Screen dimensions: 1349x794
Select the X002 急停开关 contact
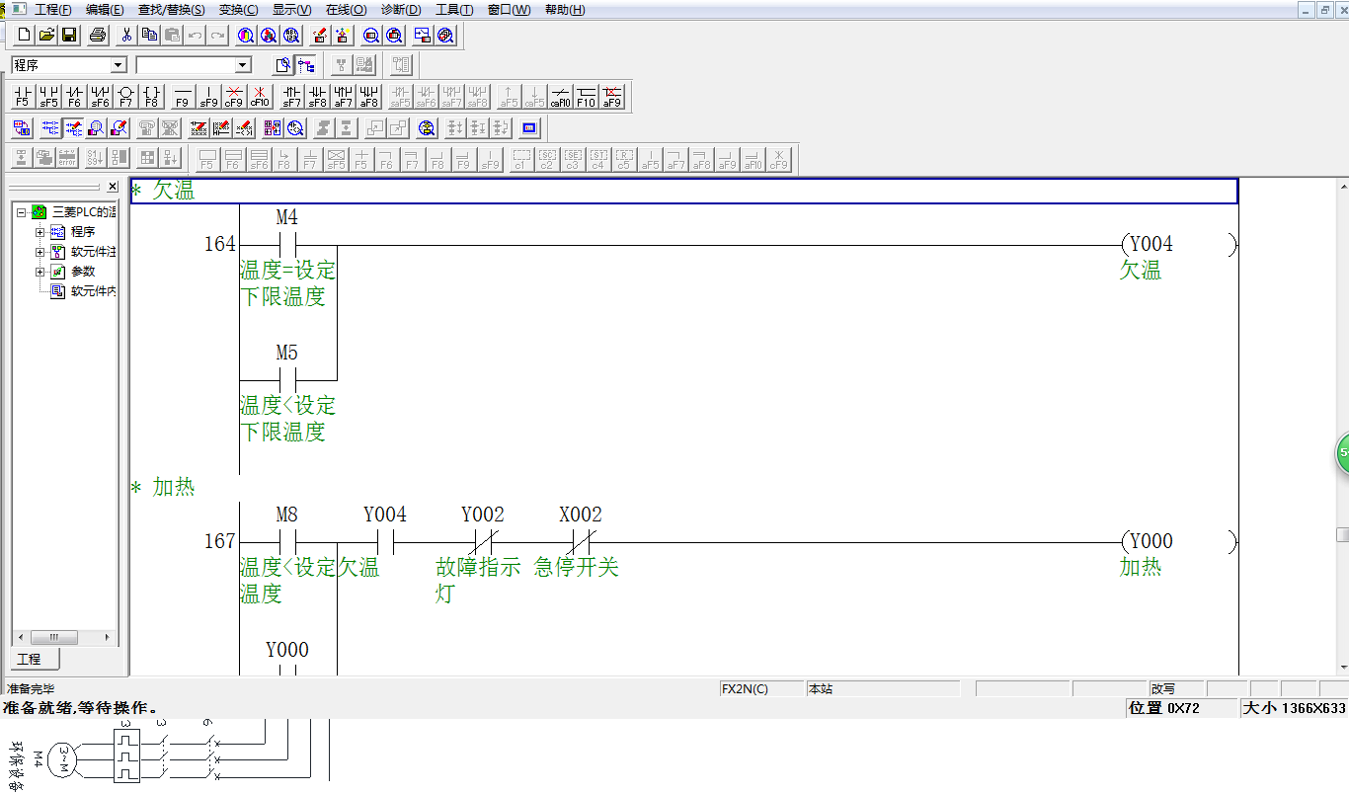(581, 541)
